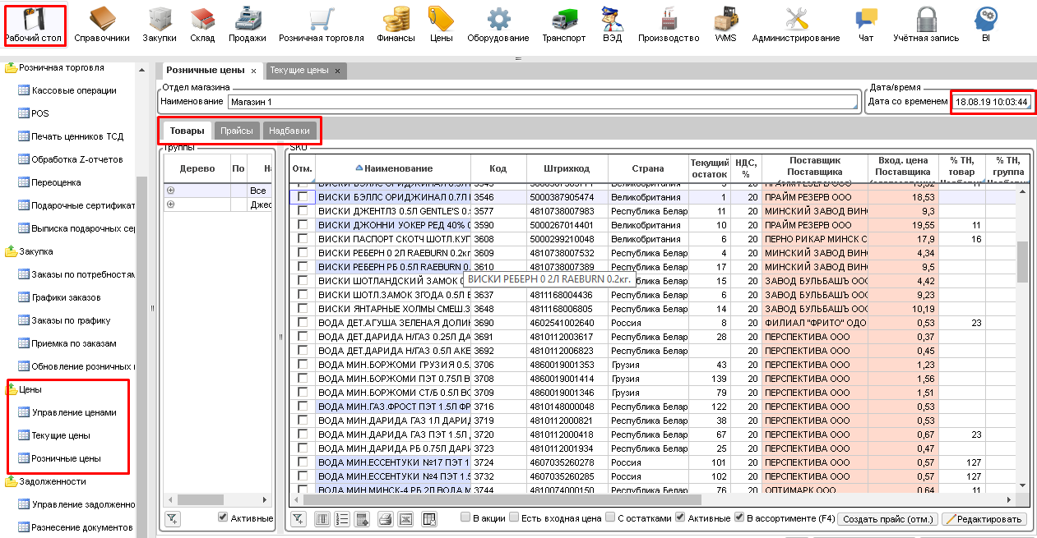Enable the 'В акции' checkbox

click(x=465, y=517)
